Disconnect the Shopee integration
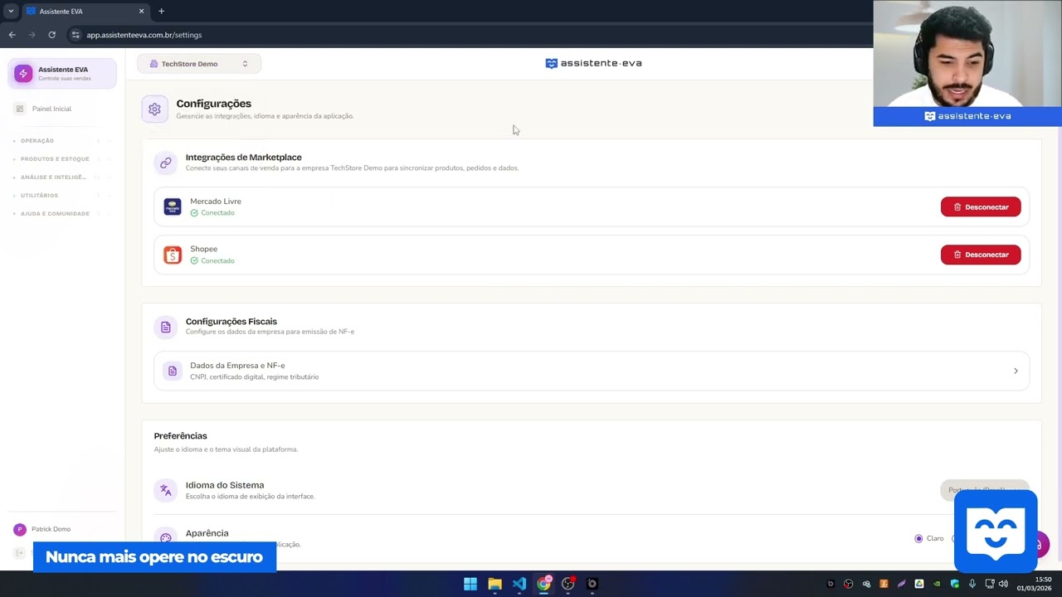Image resolution: width=1062 pixels, height=597 pixels. pyautogui.click(x=981, y=255)
